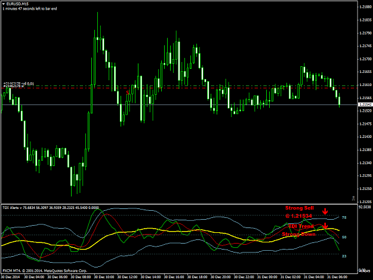The image size is (373, 280).
Task: Click the '30 Dec 10:00' time axis label
Action: (x=104, y=277)
